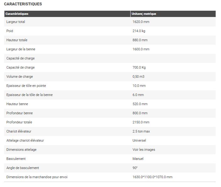Click the 1630.0*1100.0*1070.0 mm shipping dimensions
This screenshot has height=187, width=221.
[153, 177]
